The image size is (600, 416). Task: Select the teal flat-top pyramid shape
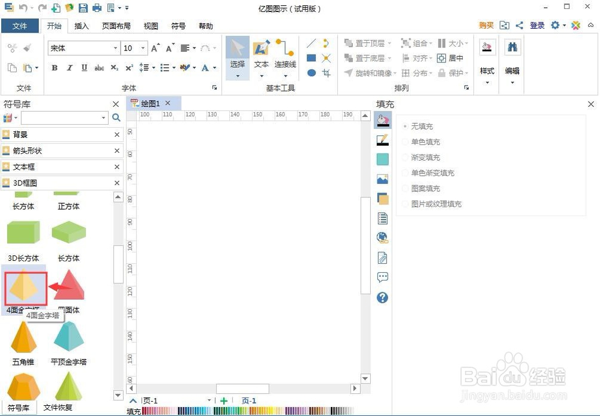click(69, 336)
